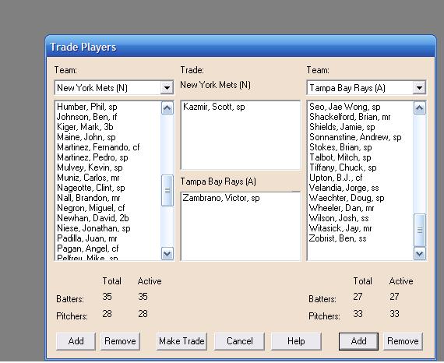Viewport: 444px width, 363px height.
Task: Select Upton, B.J., cf
Action: pos(336,178)
